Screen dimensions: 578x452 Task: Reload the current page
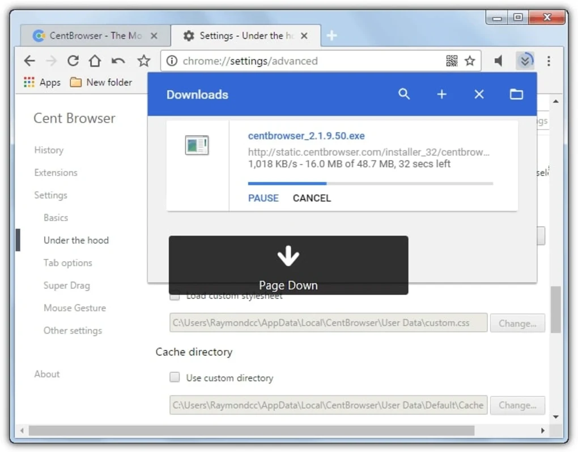click(73, 61)
